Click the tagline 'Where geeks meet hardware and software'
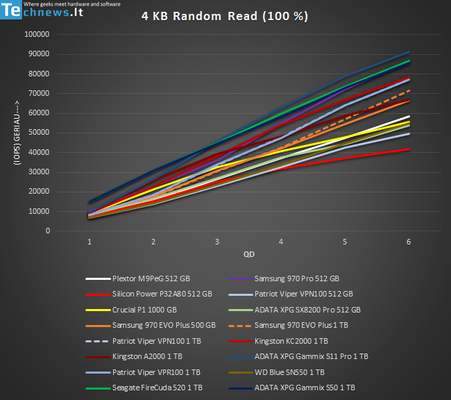The image size is (451, 400). click(x=72, y=4)
